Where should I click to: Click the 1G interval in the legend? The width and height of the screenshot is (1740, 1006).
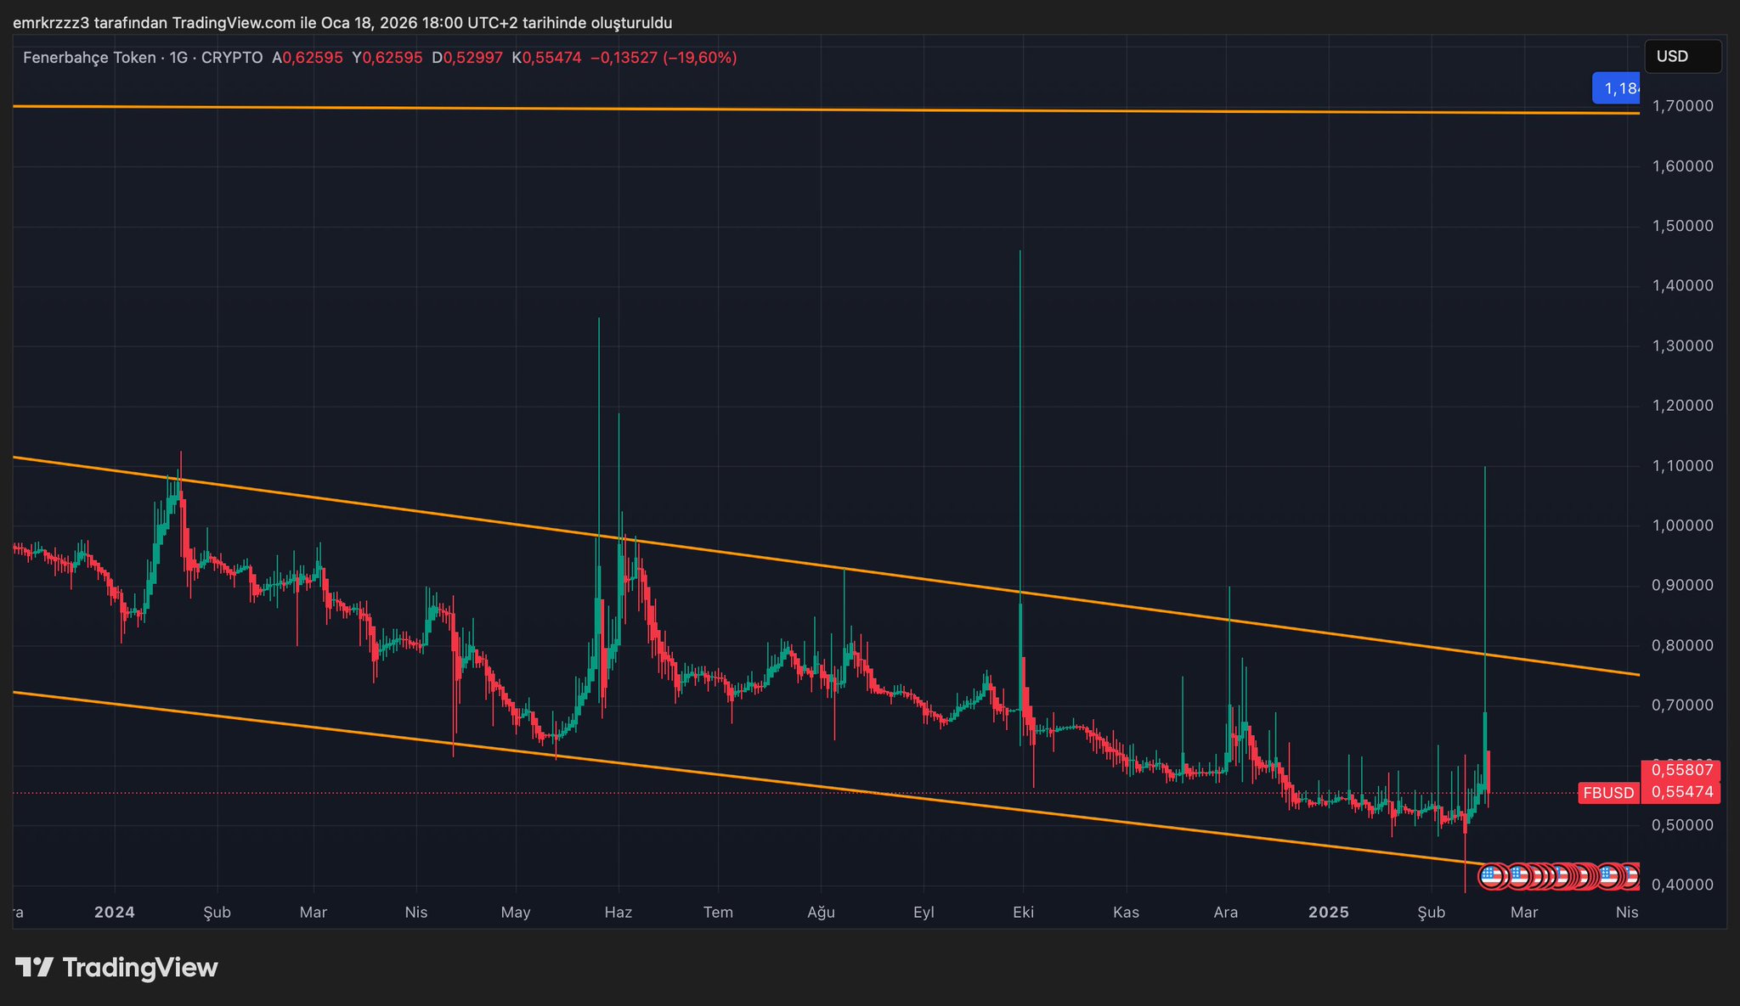tap(178, 58)
